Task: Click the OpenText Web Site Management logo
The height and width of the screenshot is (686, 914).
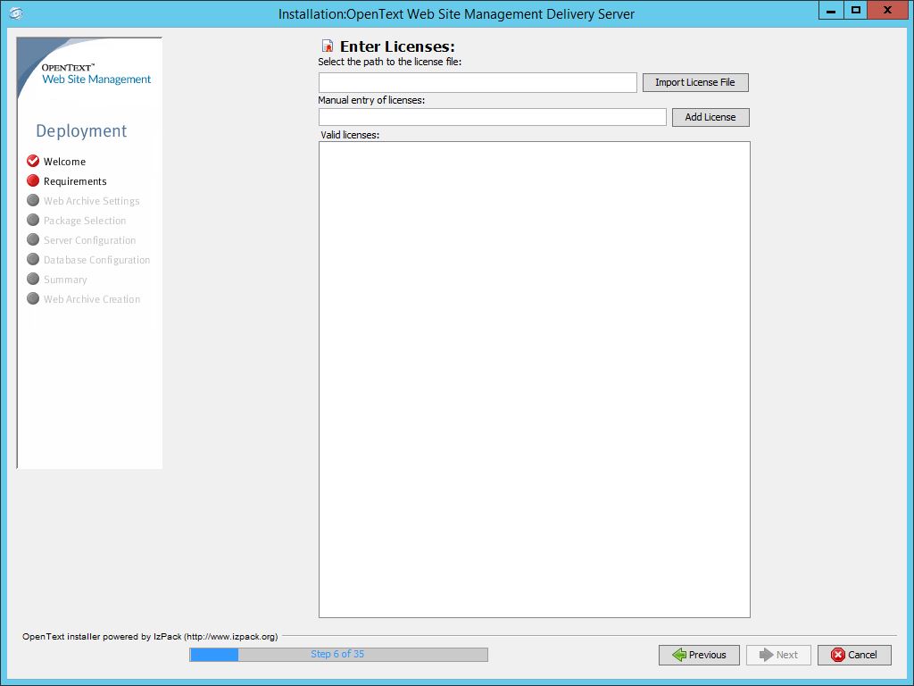Action: pyautogui.click(x=96, y=74)
